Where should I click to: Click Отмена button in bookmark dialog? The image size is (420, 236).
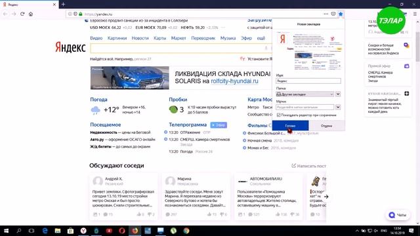(327, 125)
